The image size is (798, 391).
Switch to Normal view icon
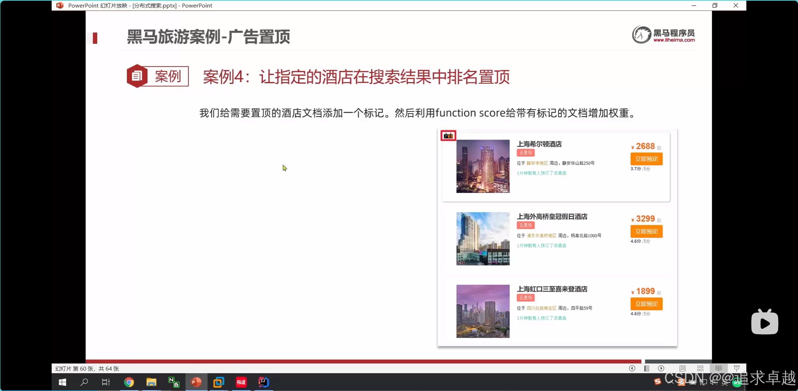tap(682, 368)
